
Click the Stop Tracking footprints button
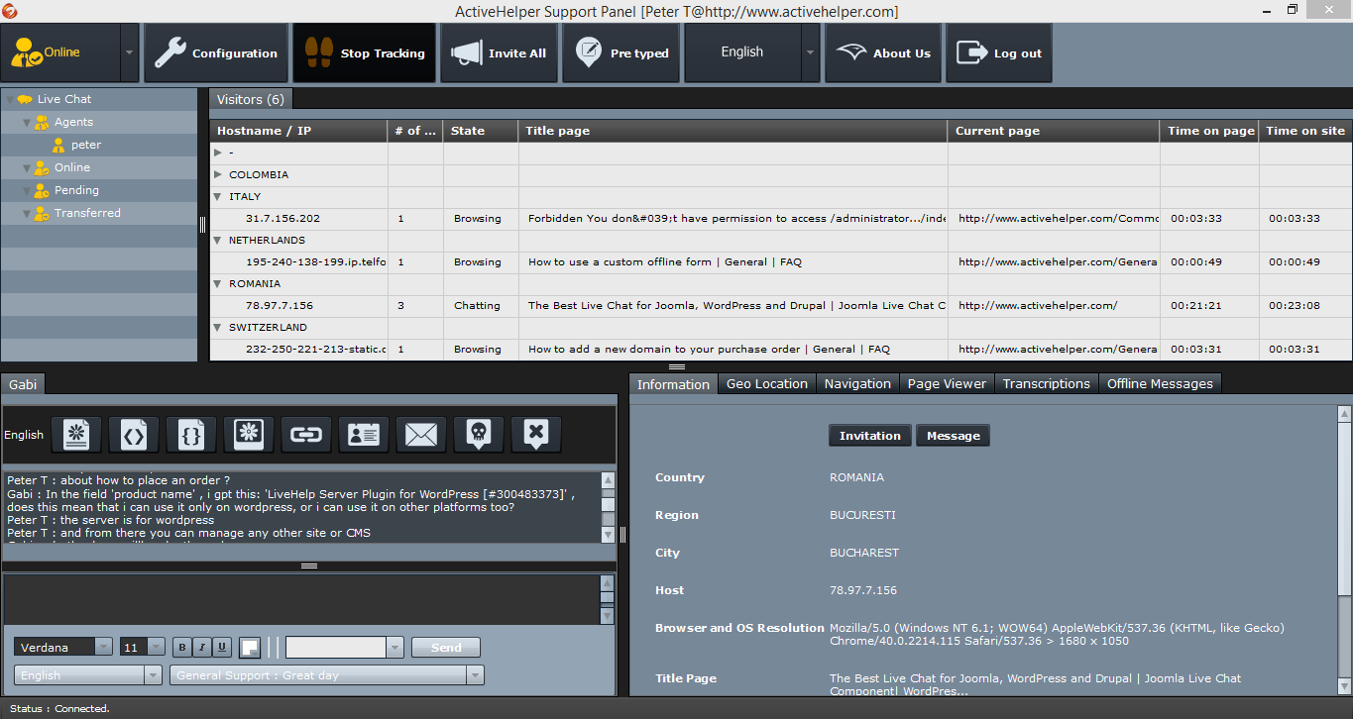tap(364, 53)
